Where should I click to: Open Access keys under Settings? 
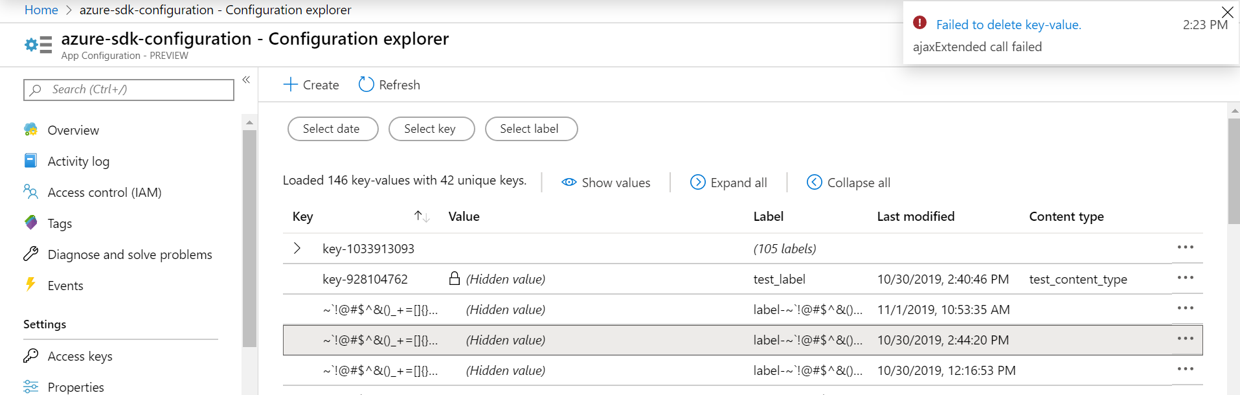point(80,356)
